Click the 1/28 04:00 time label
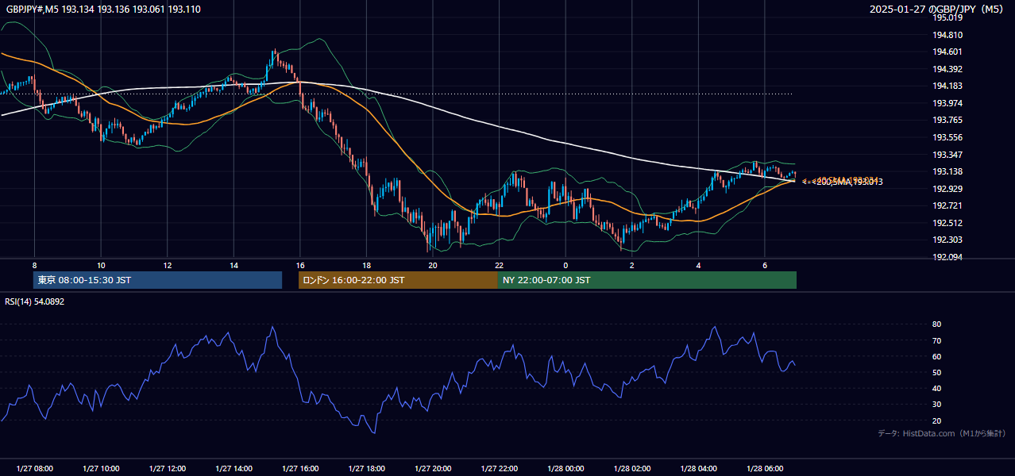This screenshot has height=476, width=1015. tap(699, 469)
